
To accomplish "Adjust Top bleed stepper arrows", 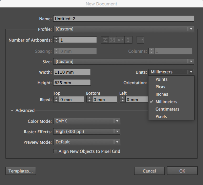I will pos(56,99).
